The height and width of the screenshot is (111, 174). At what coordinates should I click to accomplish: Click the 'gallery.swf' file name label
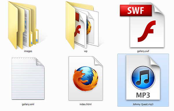(x=143, y=51)
